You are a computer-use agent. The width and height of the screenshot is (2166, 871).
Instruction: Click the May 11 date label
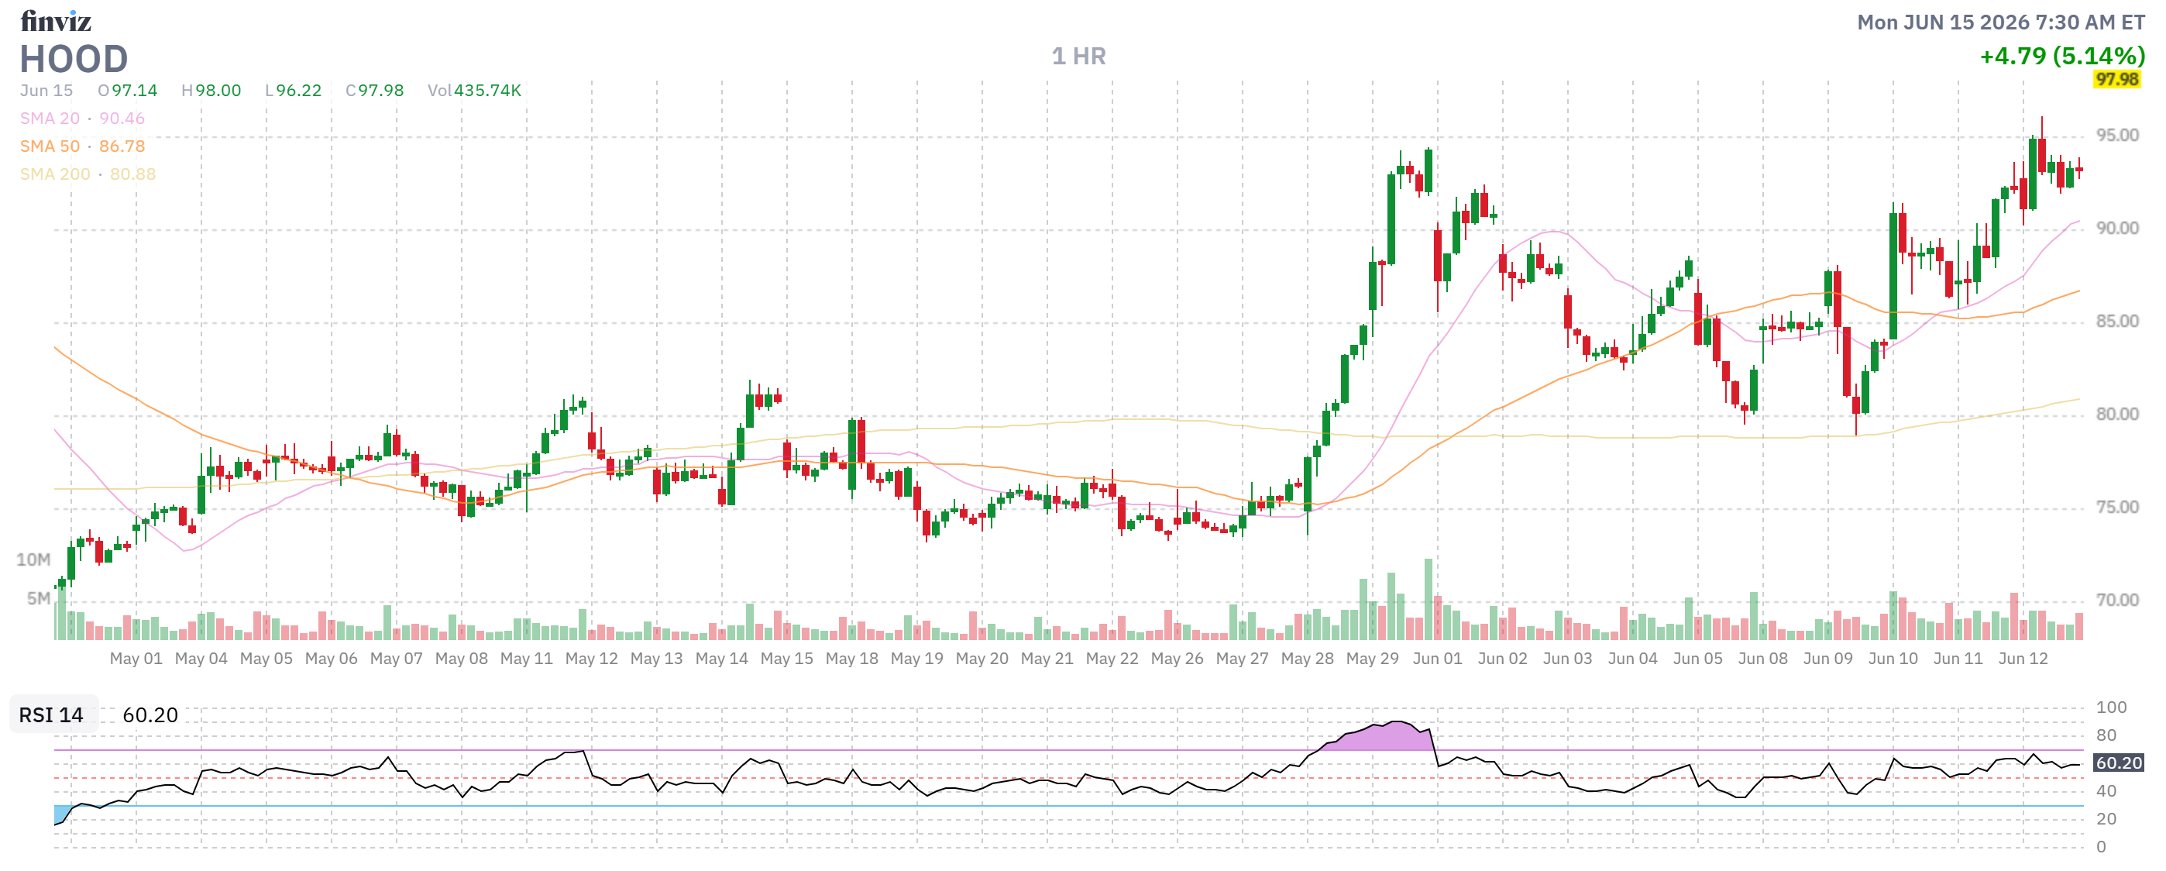click(526, 659)
